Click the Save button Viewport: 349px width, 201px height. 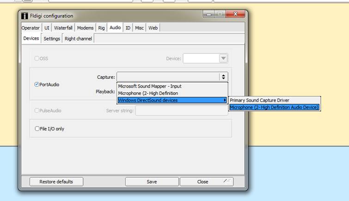[x=152, y=182]
